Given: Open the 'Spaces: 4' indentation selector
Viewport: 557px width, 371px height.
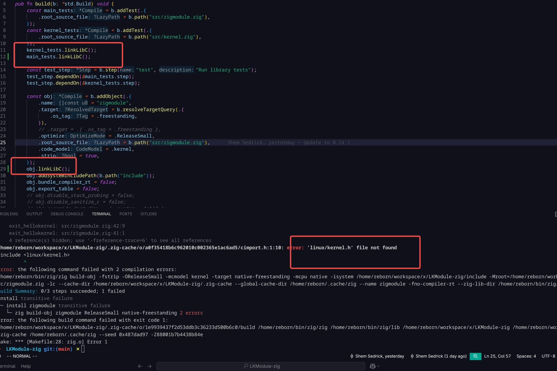Looking at the screenshot, I should (526, 356).
